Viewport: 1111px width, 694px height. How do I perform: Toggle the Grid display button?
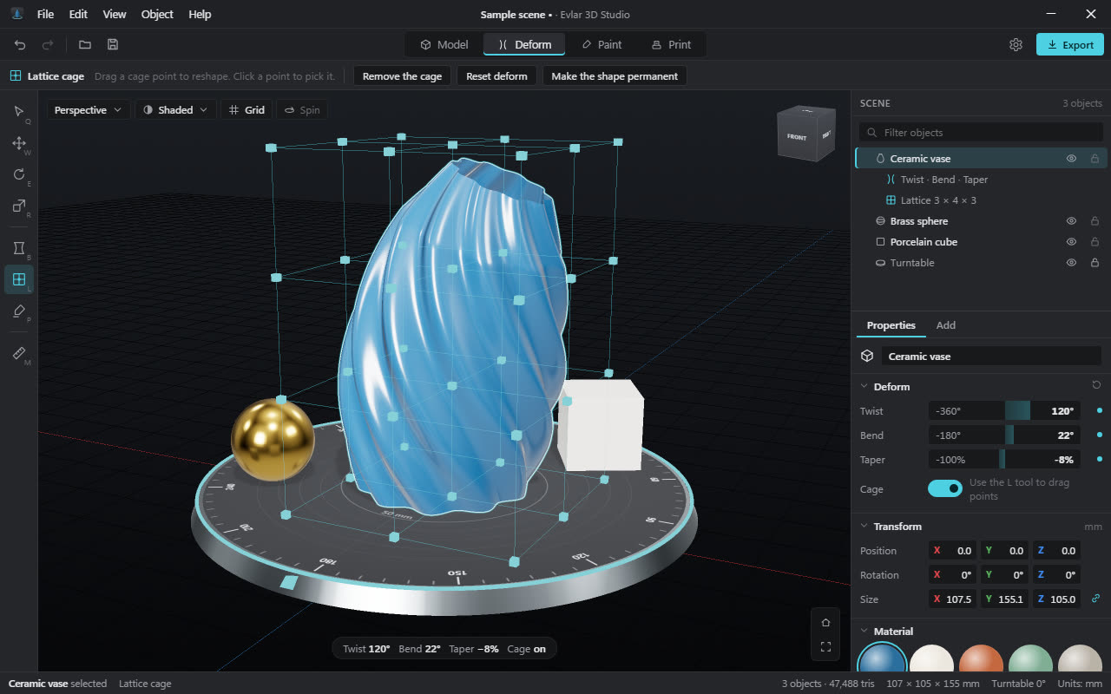coord(247,110)
